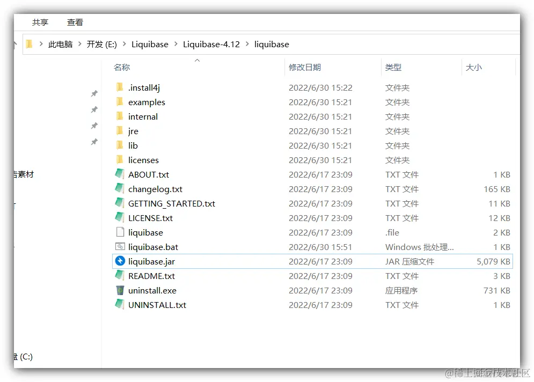Select the liquibase.bat file name

coord(153,247)
